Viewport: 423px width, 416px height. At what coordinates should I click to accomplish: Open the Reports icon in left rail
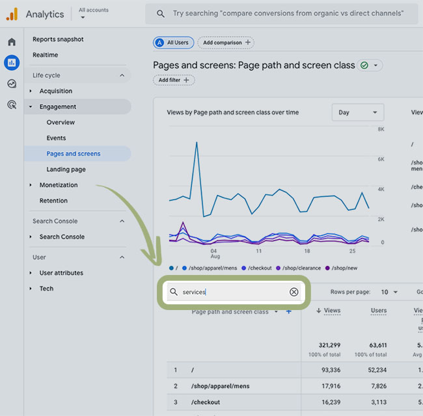(x=12, y=63)
